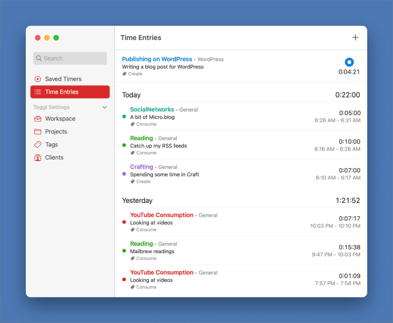The height and width of the screenshot is (323, 393).
Task: Click the 6:10 AM - 6:17 AM time range
Action: 338,178
